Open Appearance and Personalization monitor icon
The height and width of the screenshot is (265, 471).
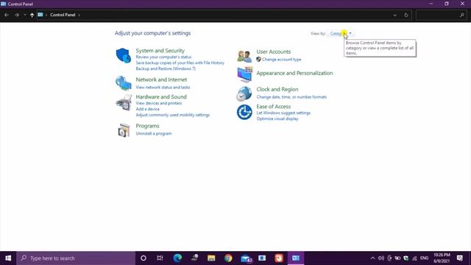[244, 74]
